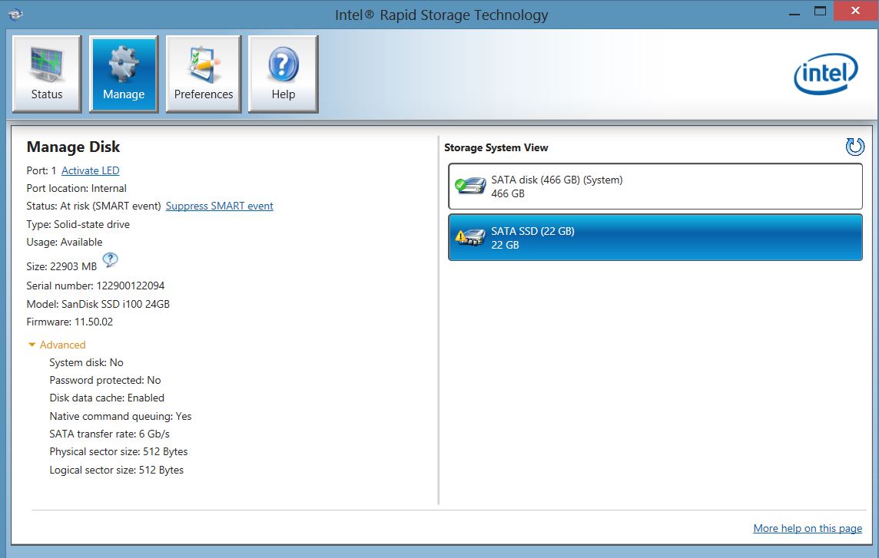The image size is (879, 558).
Task: Maximize the Intel Rapid Storage window
Action: coord(820,12)
